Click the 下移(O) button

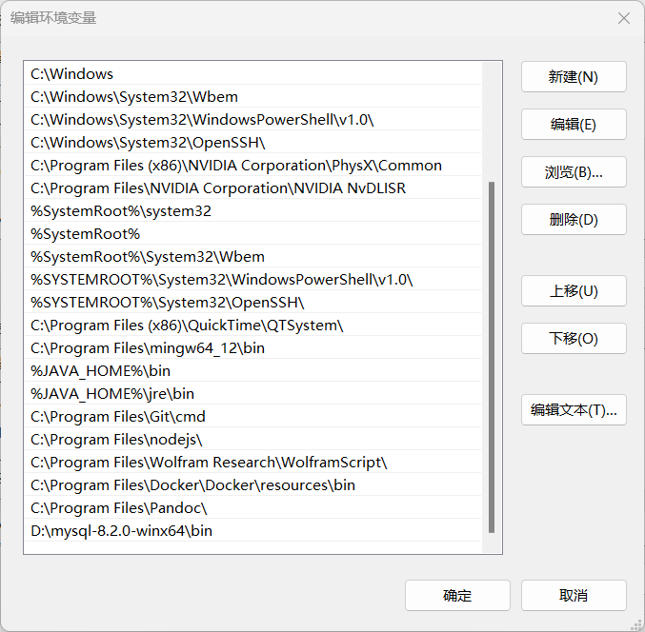pos(574,338)
